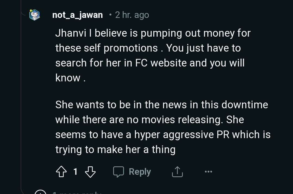Open the share options for the comment
This screenshot has height=194, width=293.
point(177,171)
